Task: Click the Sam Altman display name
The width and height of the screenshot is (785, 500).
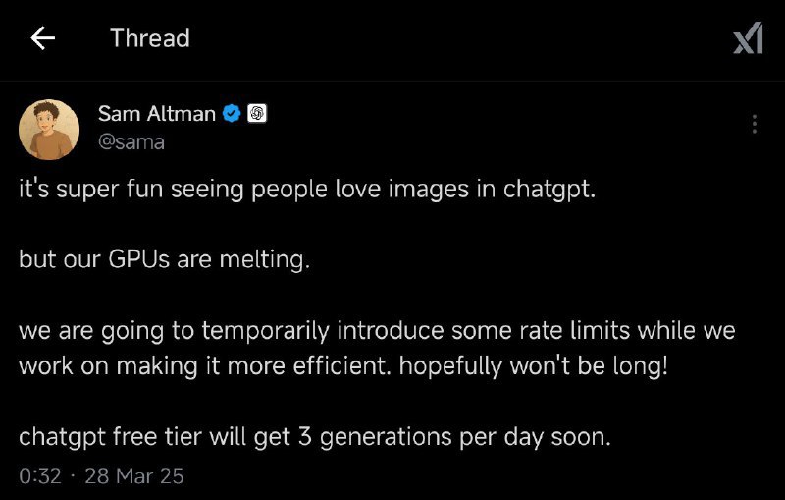Action: (156, 114)
